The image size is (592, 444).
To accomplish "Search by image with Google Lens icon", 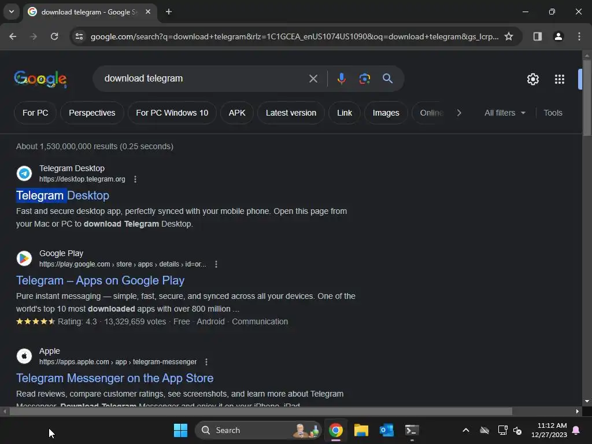I will tap(364, 79).
